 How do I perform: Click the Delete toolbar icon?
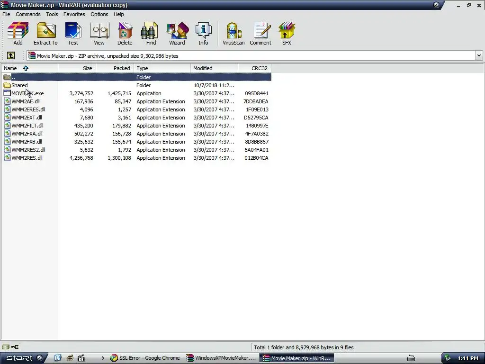pos(125,34)
